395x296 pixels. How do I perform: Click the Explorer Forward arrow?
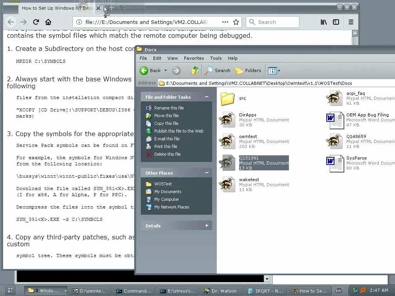click(176, 71)
